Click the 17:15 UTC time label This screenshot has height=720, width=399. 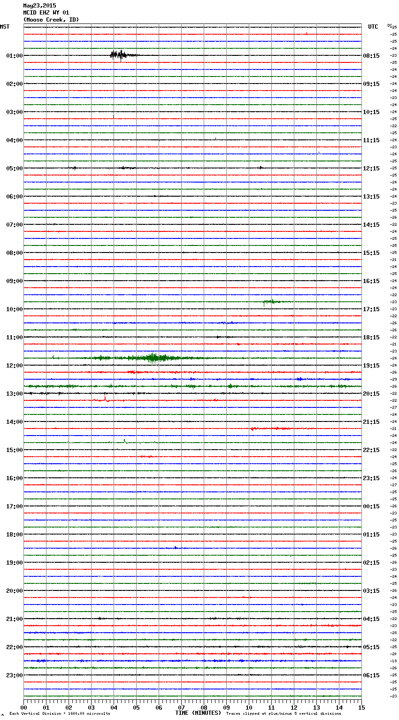point(371,309)
